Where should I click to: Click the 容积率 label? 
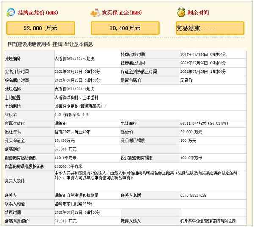point(11,115)
